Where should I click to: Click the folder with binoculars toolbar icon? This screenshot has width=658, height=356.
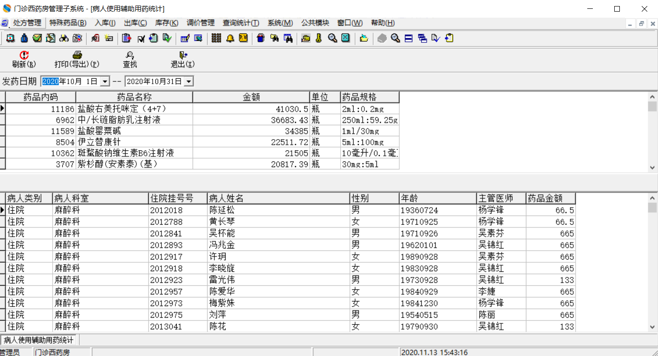point(275,38)
